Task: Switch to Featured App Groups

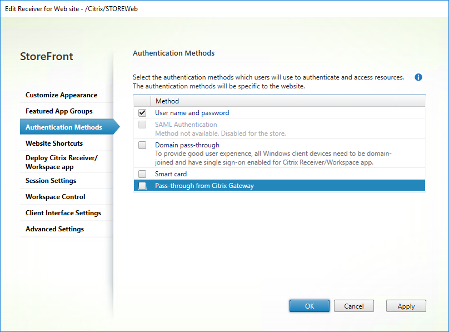Action: tap(59, 111)
